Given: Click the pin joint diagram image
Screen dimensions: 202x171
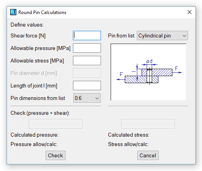Looking at the screenshot, I should coord(149,72).
